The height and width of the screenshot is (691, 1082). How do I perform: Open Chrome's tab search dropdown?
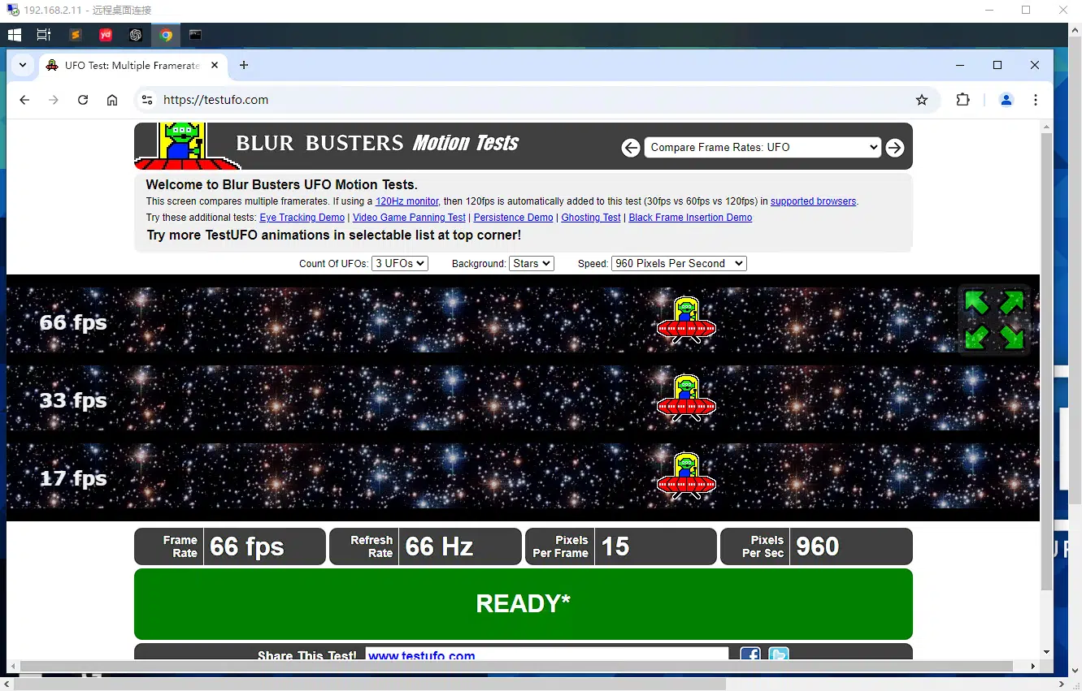point(23,65)
